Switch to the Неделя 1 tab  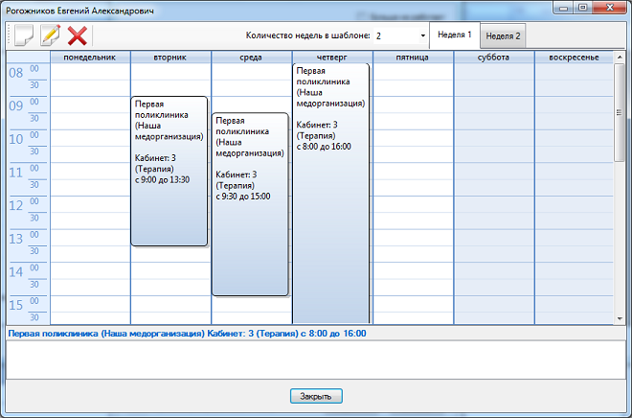455,35
